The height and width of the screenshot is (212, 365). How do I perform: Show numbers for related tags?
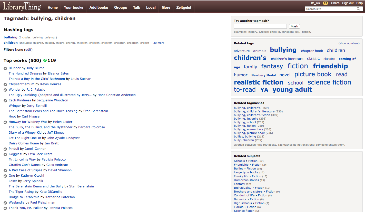pyautogui.click(x=349, y=44)
